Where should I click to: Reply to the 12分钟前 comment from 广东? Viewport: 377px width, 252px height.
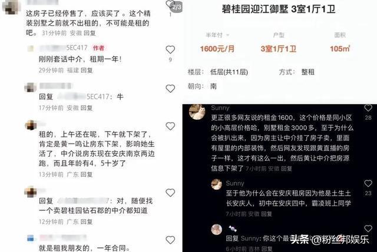click(x=87, y=221)
